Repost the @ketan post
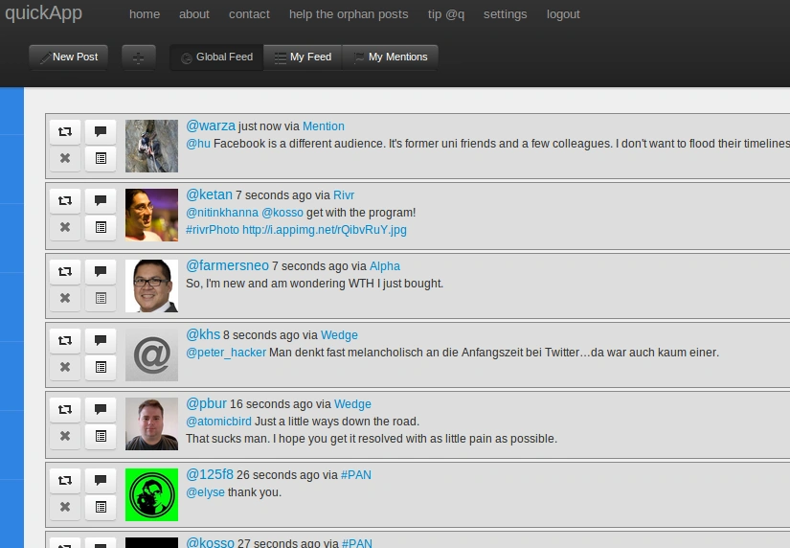This screenshot has width=790, height=548. (x=65, y=201)
